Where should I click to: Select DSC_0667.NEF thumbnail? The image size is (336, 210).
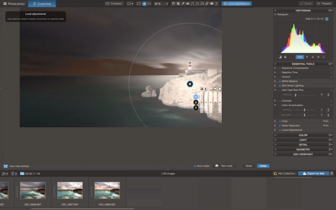click(70, 190)
